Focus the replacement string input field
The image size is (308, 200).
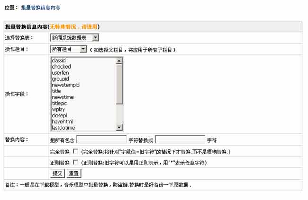click(x=180, y=140)
